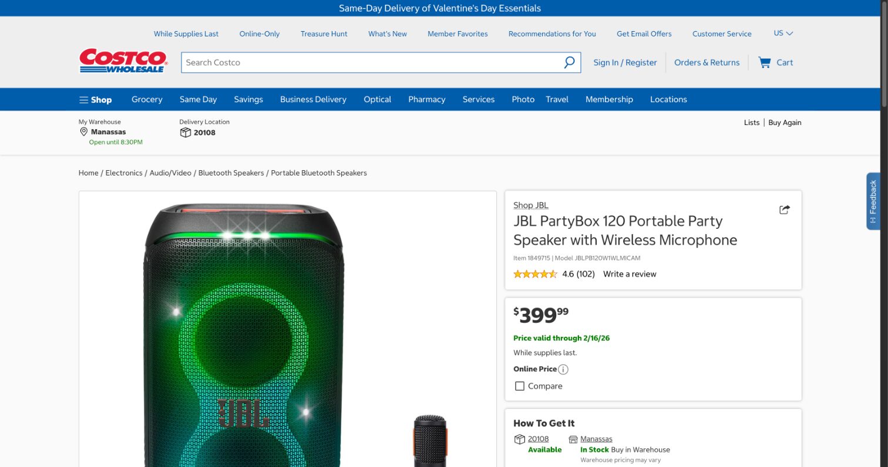Viewport: 888px width, 467px height.
Task: Expand the US country selector
Action: click(783, 33)
